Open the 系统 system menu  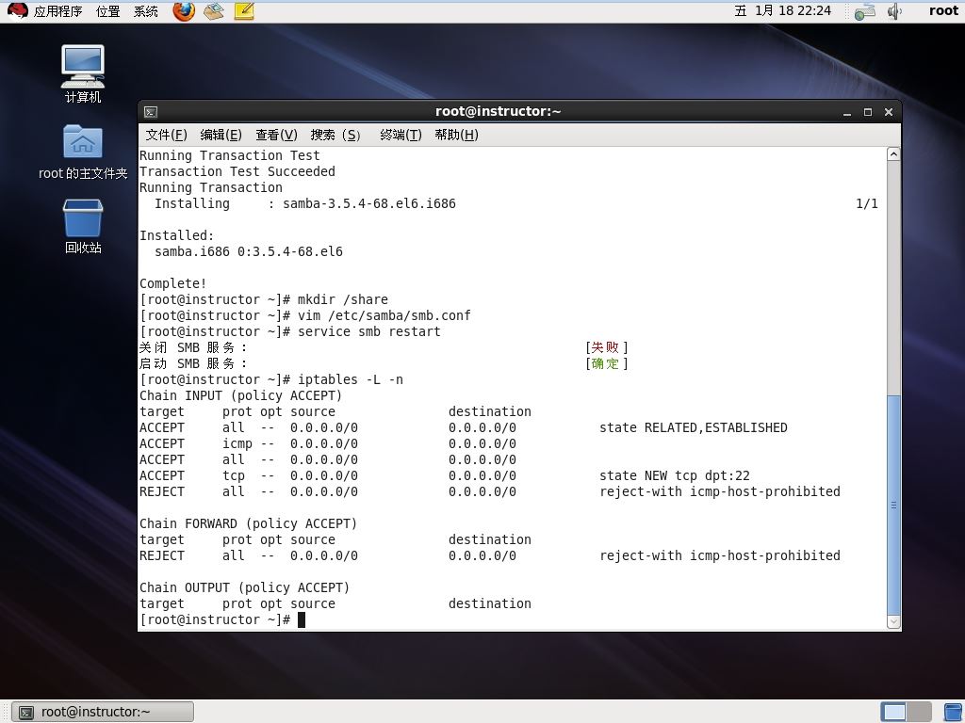pyautogui.click(x=146, y=11)
